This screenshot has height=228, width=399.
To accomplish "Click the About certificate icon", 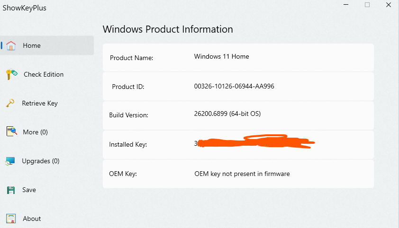I will click(11, 219).
